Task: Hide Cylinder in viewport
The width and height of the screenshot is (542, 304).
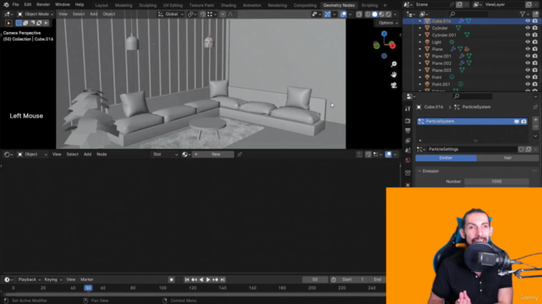Action: click(x=528, y=28)
